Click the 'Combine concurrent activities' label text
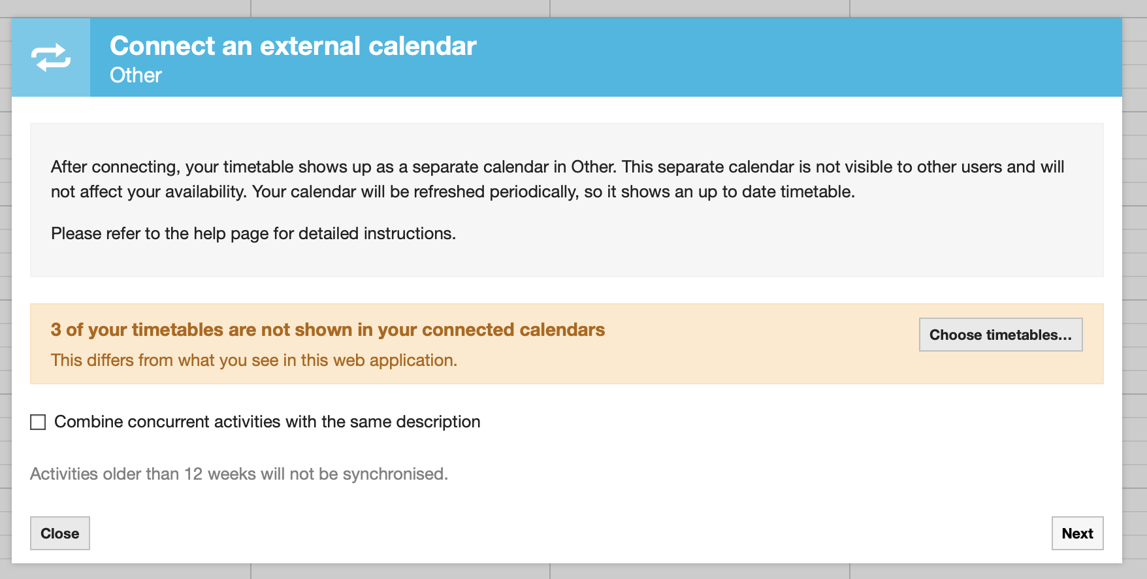Screen dimensions: 1147x579 point(267,422)
